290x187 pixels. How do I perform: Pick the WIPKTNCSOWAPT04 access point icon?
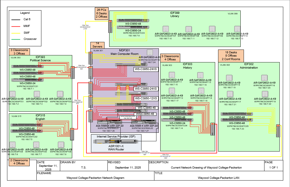pos(12,145)
